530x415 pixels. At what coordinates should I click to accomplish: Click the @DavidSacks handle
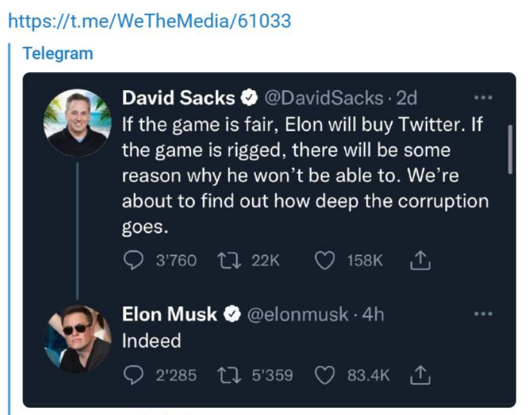(324, 98)
